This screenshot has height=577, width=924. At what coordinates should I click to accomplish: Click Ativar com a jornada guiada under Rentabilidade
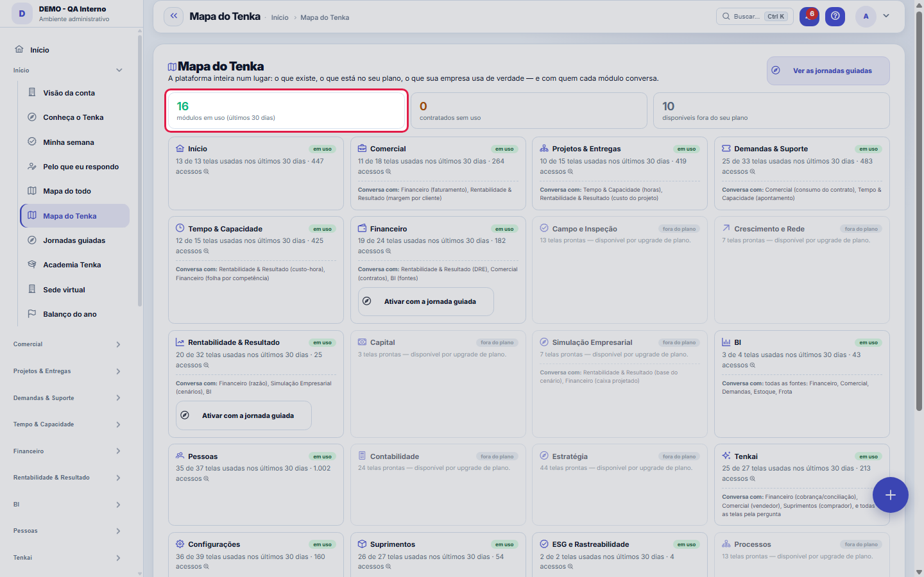[244, 415]
